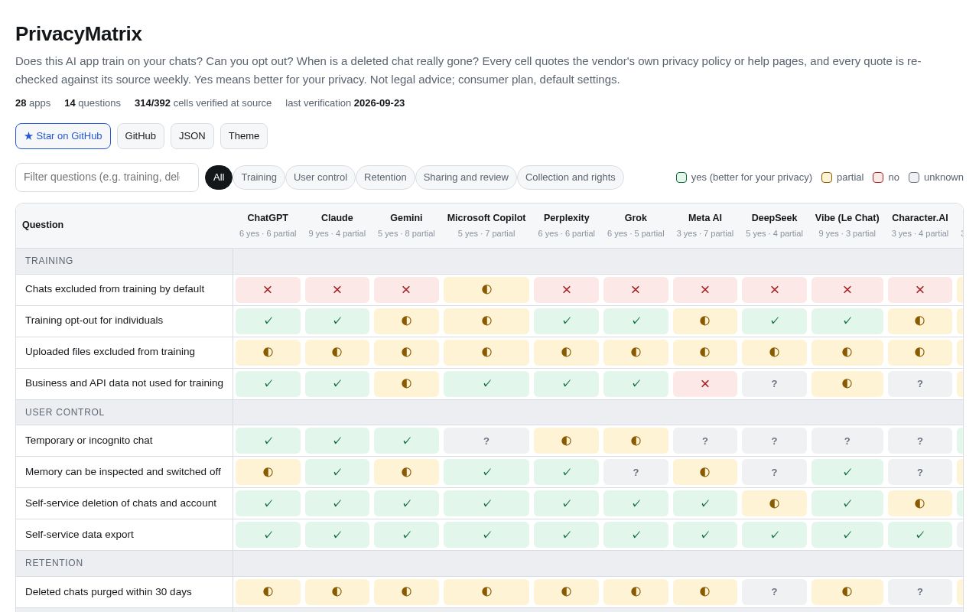Open Perplexity's partial icon for Deleted chats purged

(x=566, y=592)
